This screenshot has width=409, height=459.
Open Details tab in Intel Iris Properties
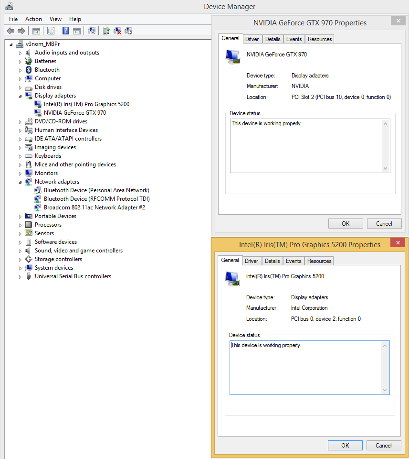[273, 261]
